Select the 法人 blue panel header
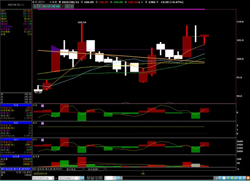The height and width of the screenshot is (181, 250). click(x=16, y=139)
